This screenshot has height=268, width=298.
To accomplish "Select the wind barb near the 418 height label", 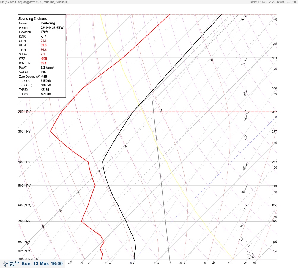I will (x=244, y=61).
